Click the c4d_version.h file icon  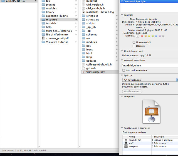pyautogui.click(x=83, y=4)
